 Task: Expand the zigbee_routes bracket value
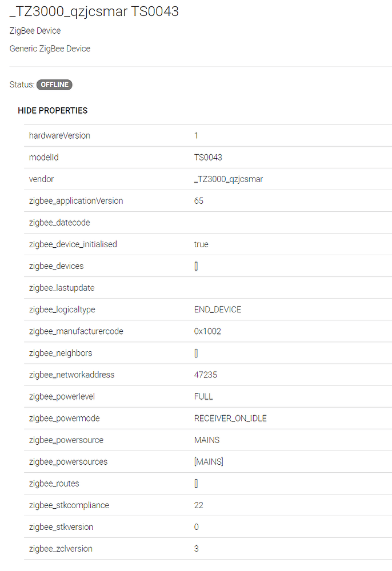(x=197, y=483)
